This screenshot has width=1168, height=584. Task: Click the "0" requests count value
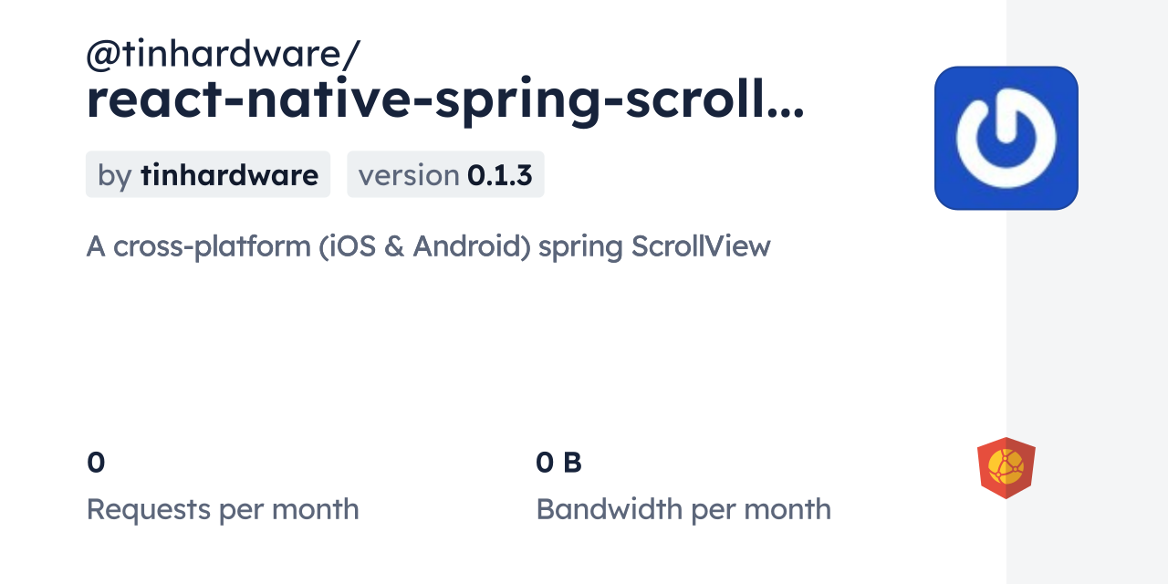[x=96, y=463]
